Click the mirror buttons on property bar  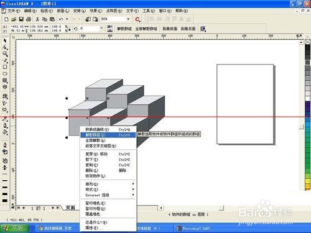[109, 29]
